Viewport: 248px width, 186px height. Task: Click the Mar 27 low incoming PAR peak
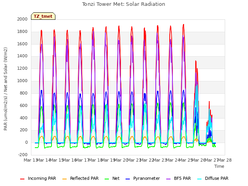pyautogui.click(x=209, y=102)
